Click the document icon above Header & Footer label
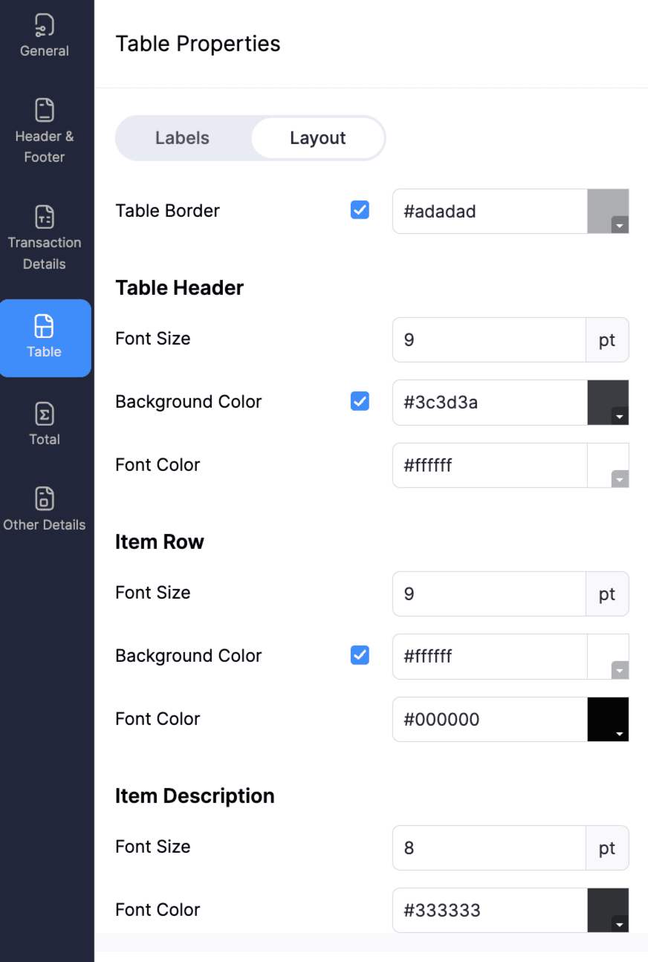Image resolution: width=648 pixels, height=962 pixels. [44, 108]
